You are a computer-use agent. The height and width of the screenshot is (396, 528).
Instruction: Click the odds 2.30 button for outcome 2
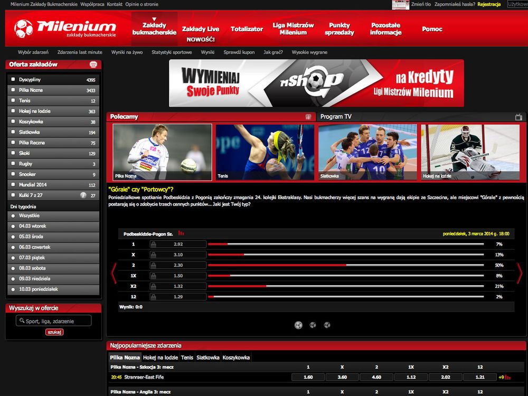click(178, 266)
